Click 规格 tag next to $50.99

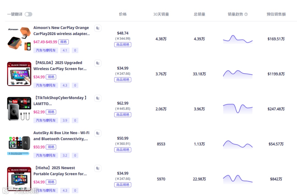point(51,147)
